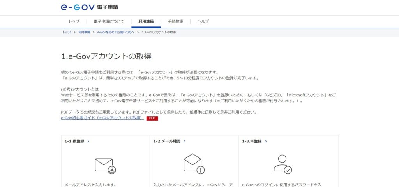Click the envelope with person icon
This screenshot has height=187, width=399.
[105, 166]
